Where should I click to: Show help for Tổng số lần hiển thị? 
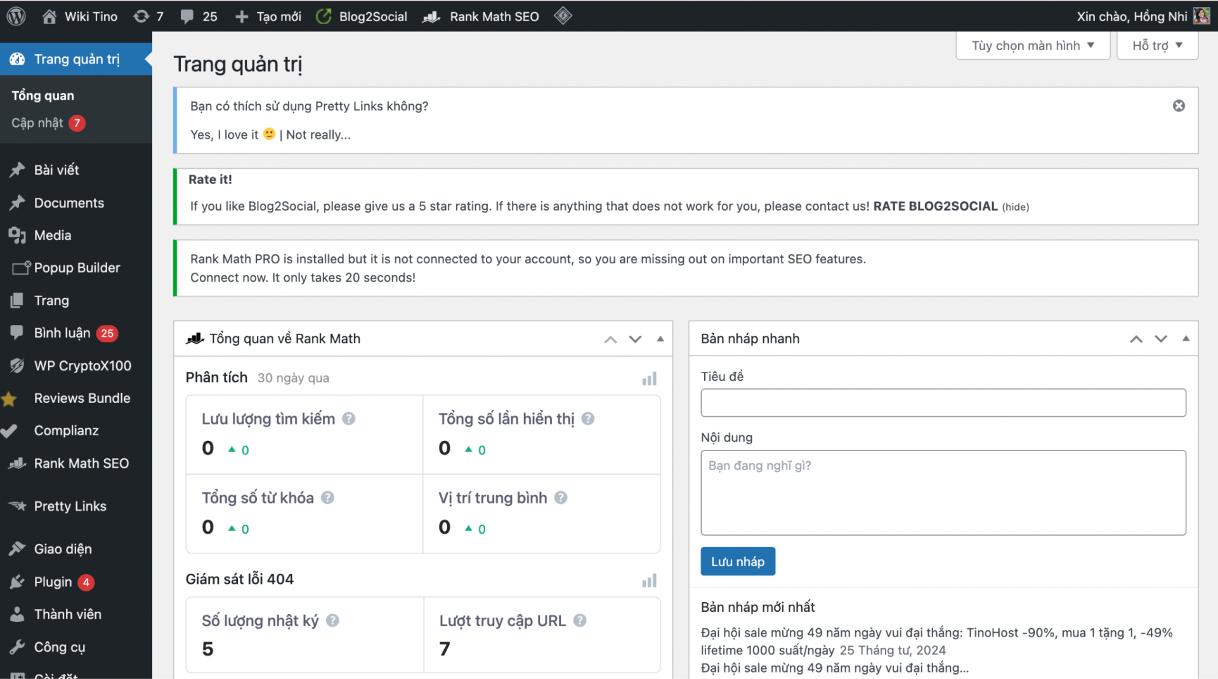point(588,419)
